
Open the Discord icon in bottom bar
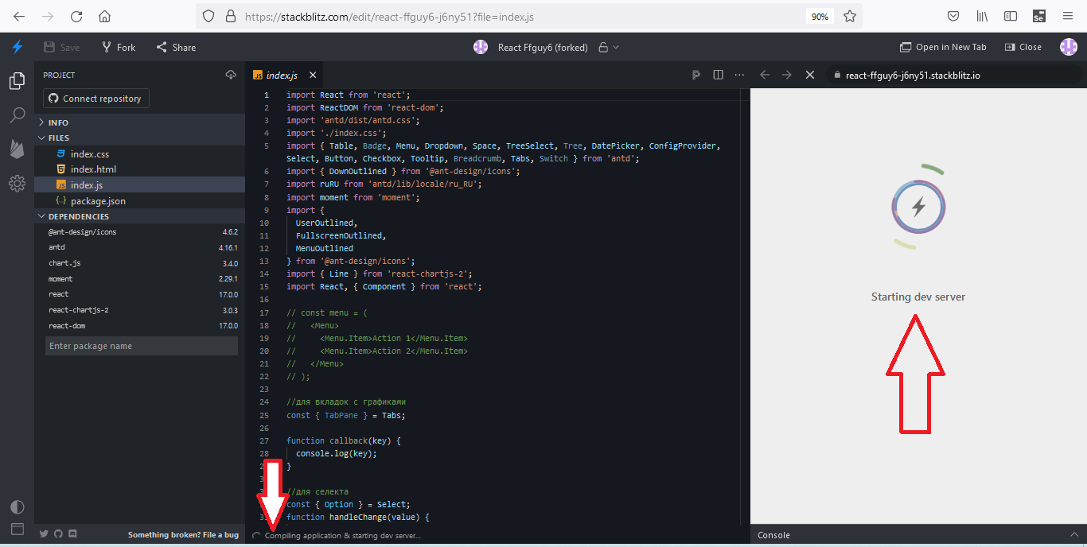tap(73, 534)
